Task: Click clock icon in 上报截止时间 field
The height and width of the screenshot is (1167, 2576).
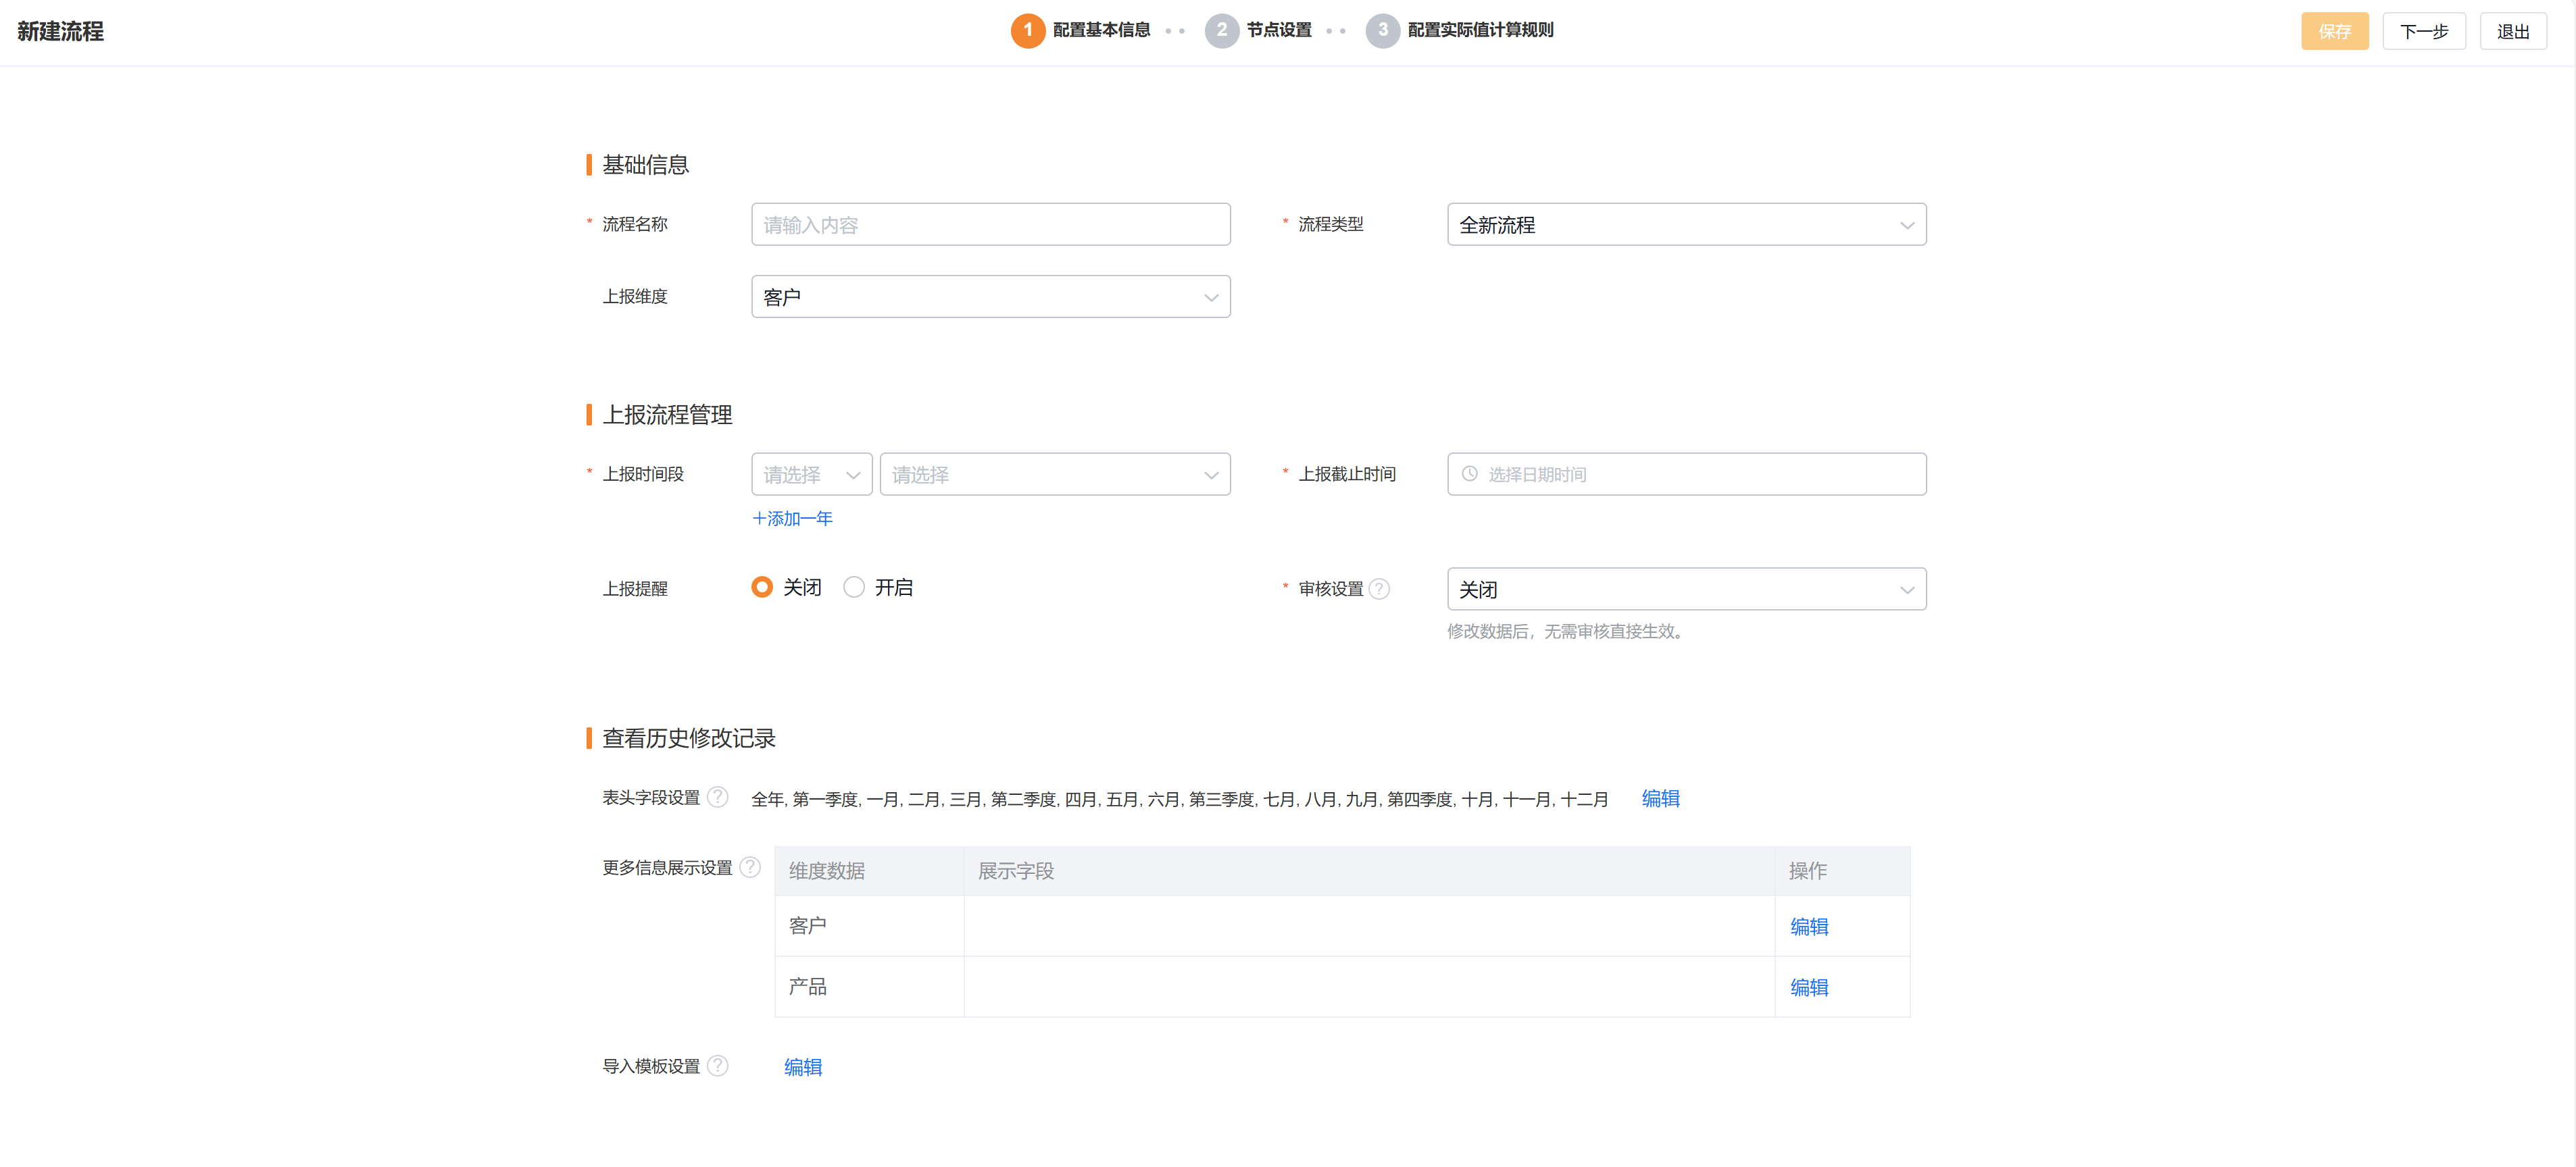Action: 1469,475
